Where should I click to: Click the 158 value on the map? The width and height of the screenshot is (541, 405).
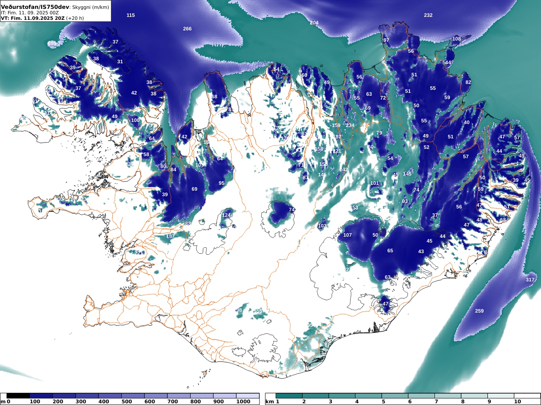pyautogui.click(x=319, y=149)
